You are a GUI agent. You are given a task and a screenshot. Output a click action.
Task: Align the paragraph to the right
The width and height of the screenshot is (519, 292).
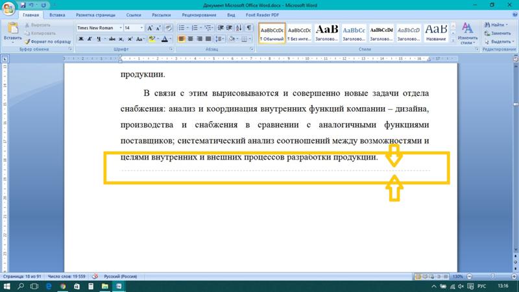[x=199, y=39]
